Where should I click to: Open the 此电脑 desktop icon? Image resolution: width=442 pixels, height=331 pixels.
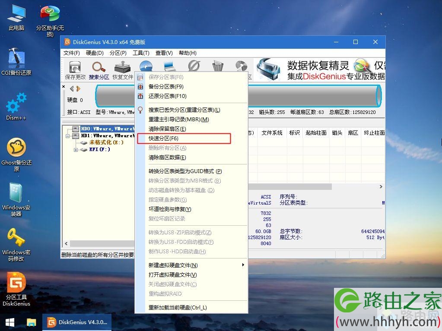(16, 18)
